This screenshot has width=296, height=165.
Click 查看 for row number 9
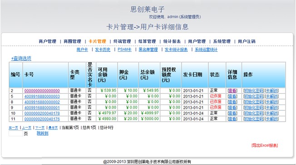232,108
